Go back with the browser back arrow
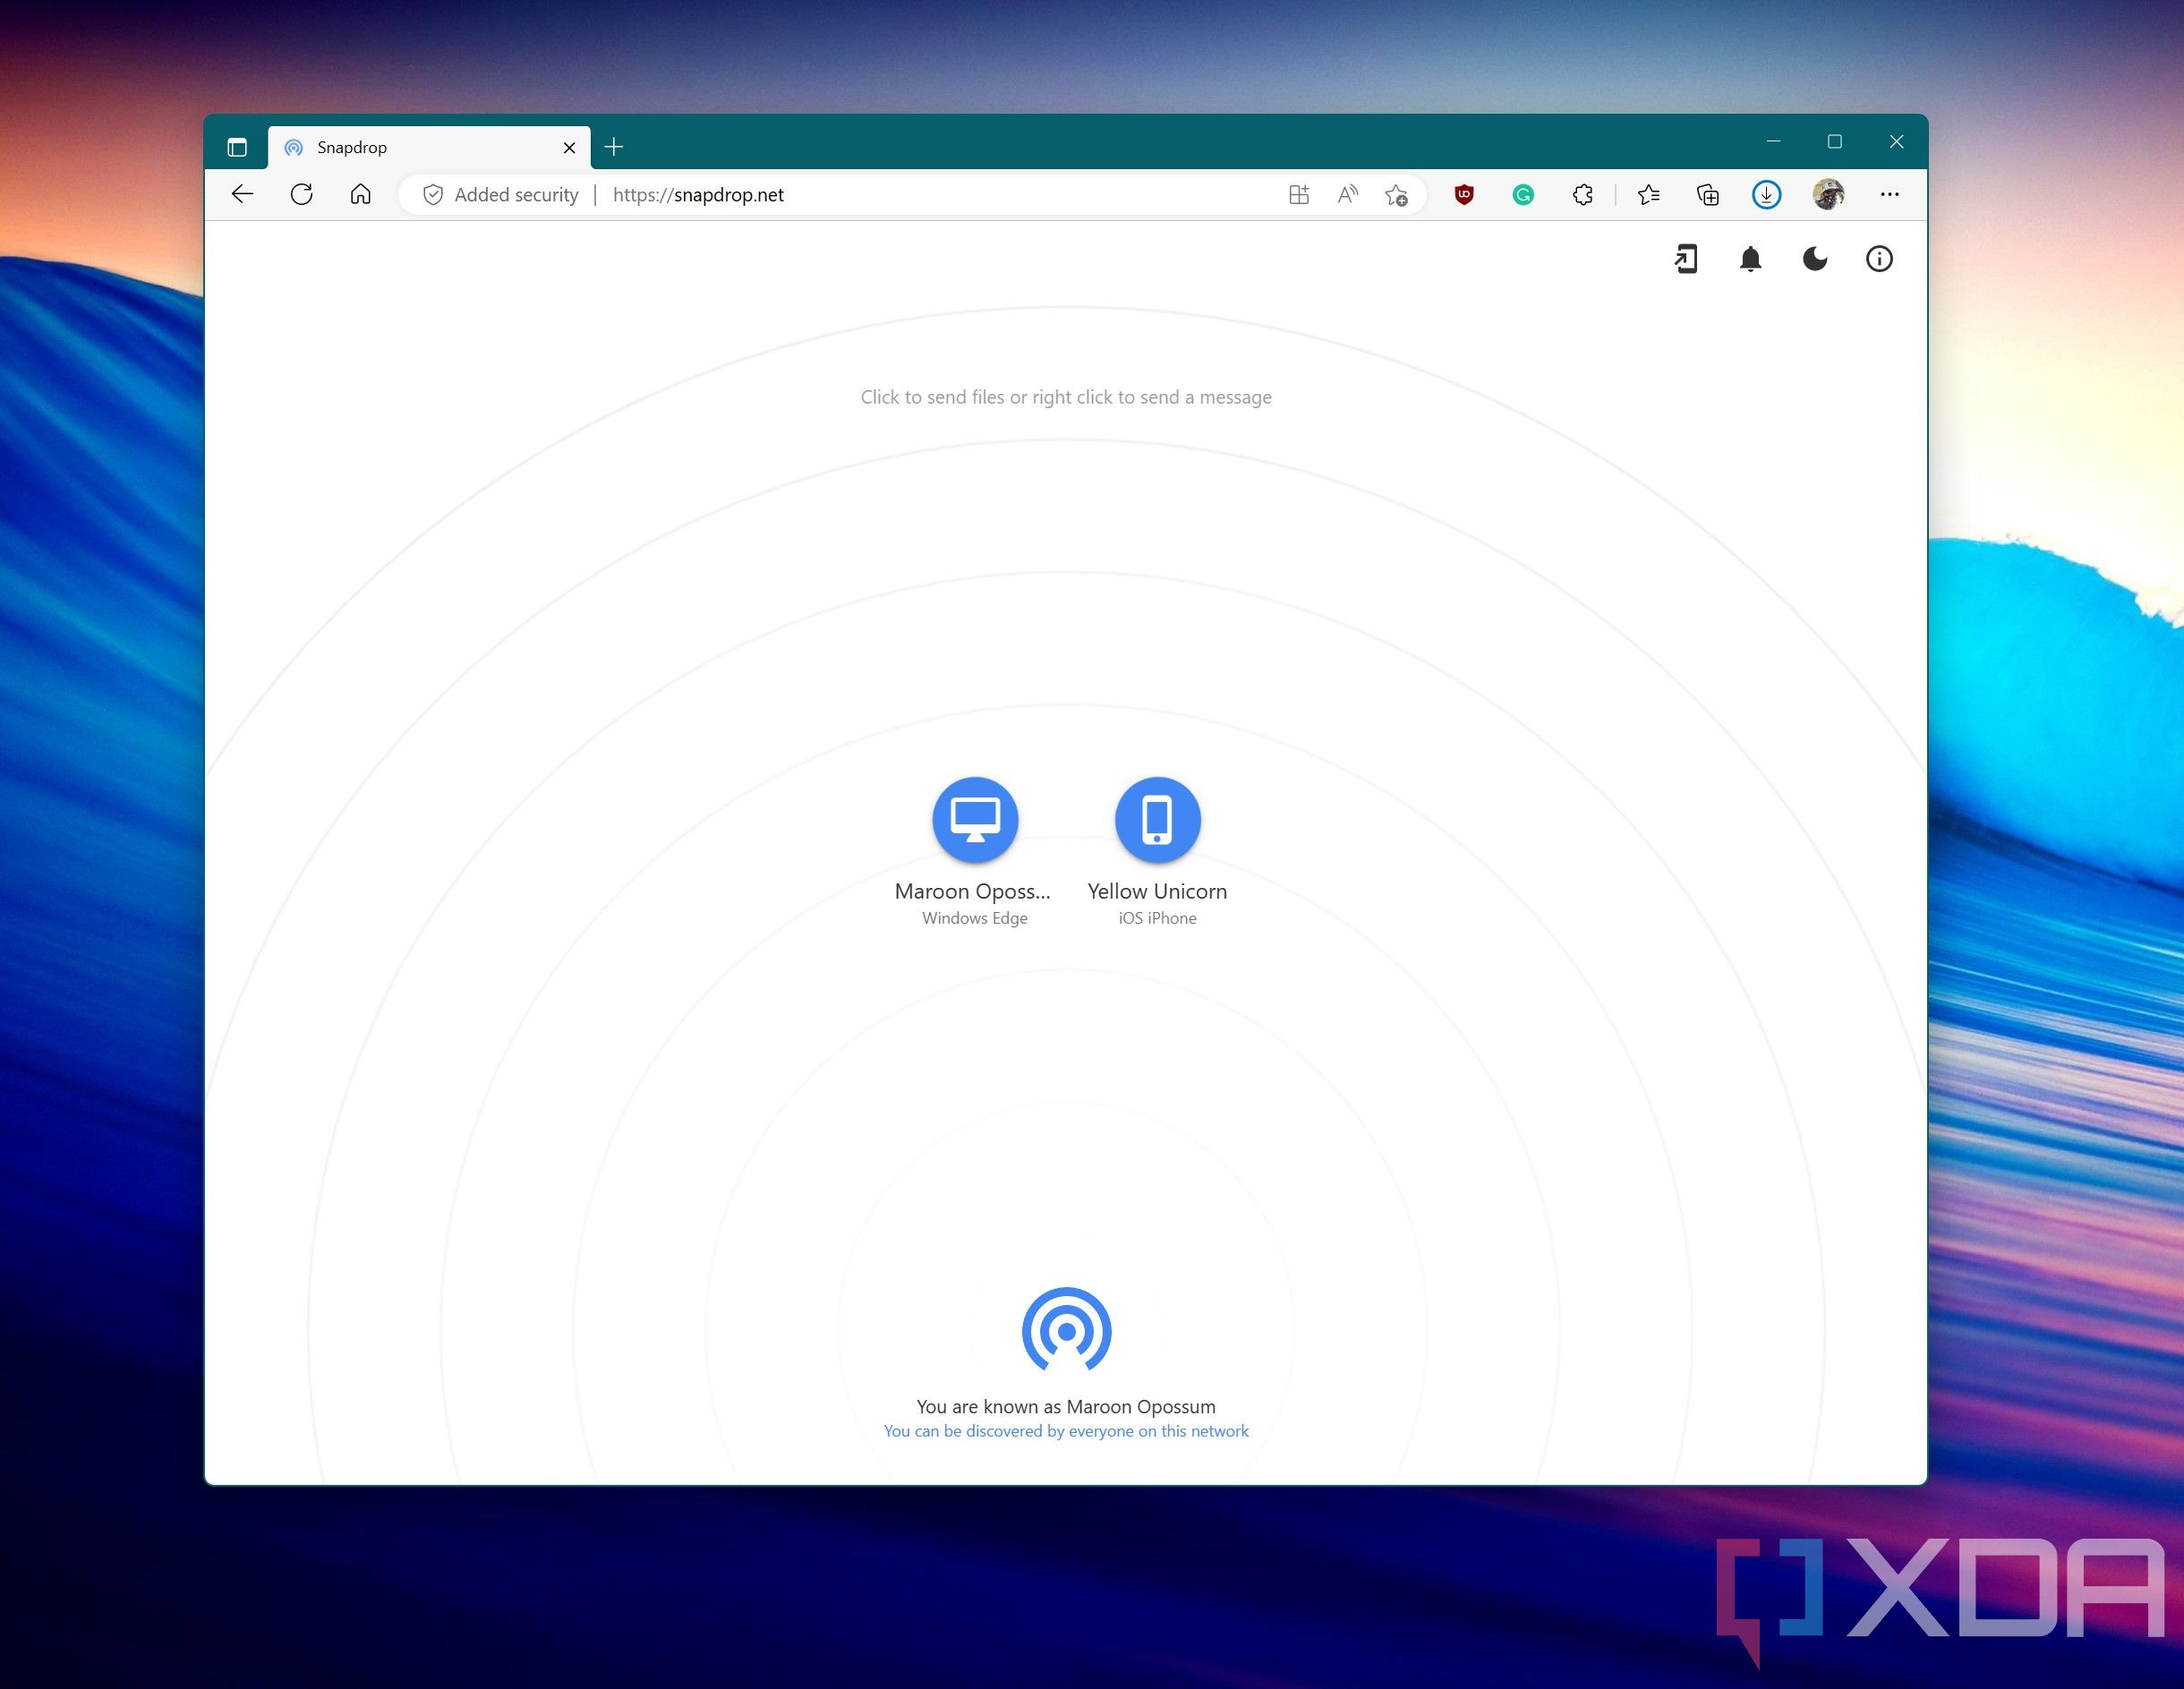The height and width of the screenshot is (1689, 2184). [x=243, y=194]
